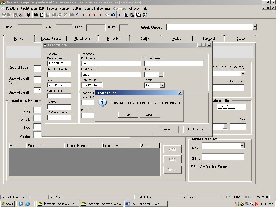Open the Functions menu
Viewport: 276px width, 207px height.
pyautogui.click(x=12, y=8)
